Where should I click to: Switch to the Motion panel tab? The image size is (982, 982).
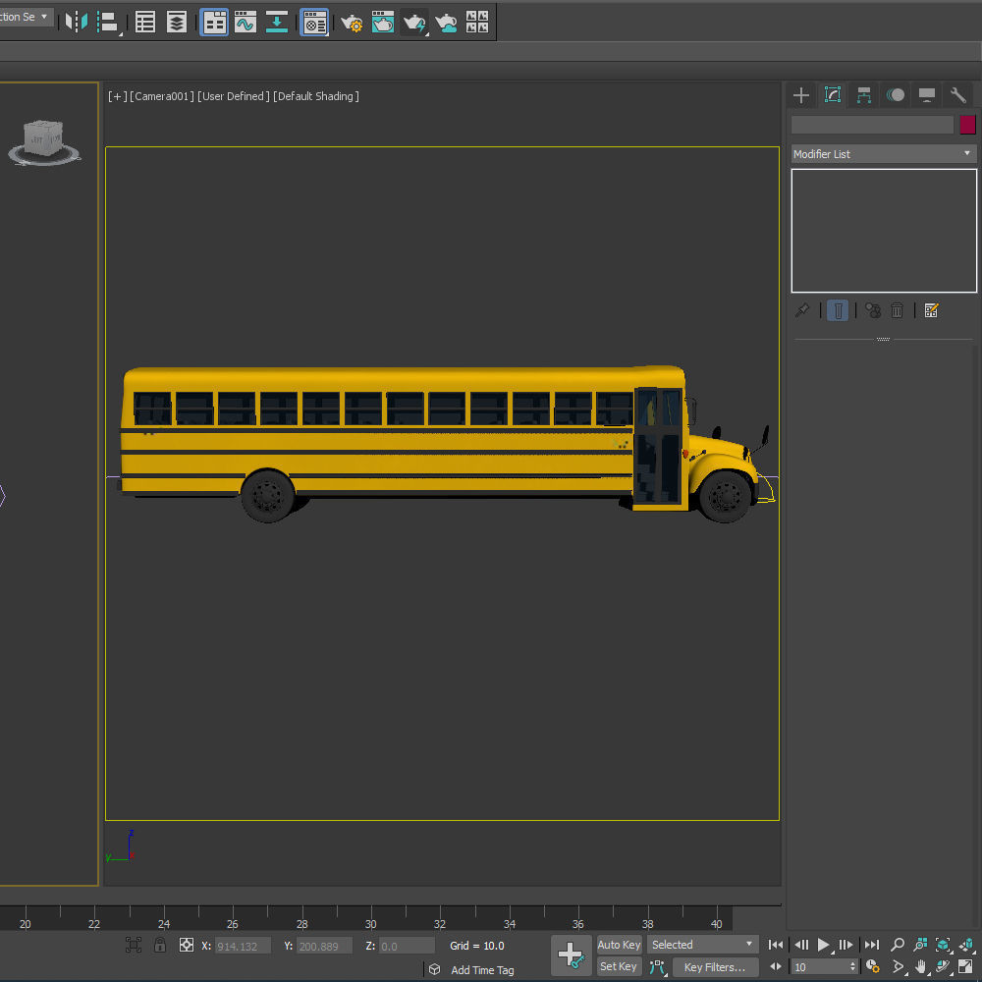click(895, 95)
